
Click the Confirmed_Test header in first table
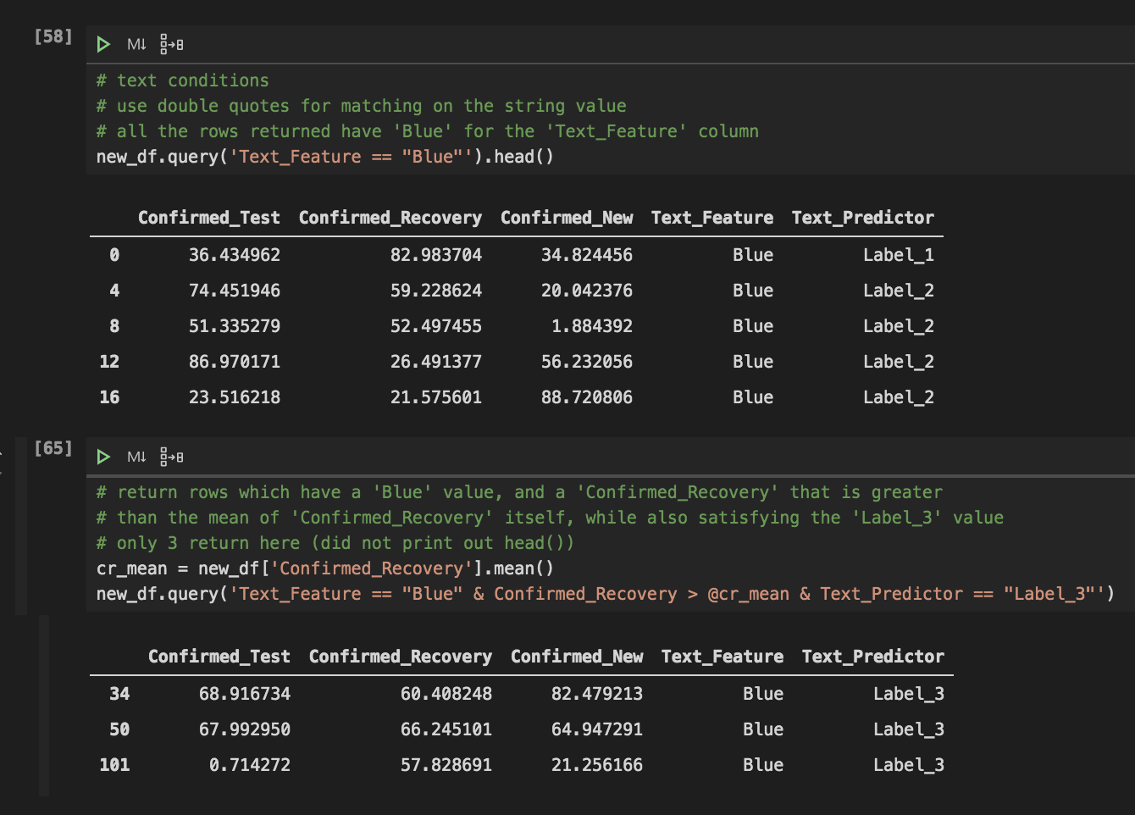pyautogui.click(x=209, y=218)
